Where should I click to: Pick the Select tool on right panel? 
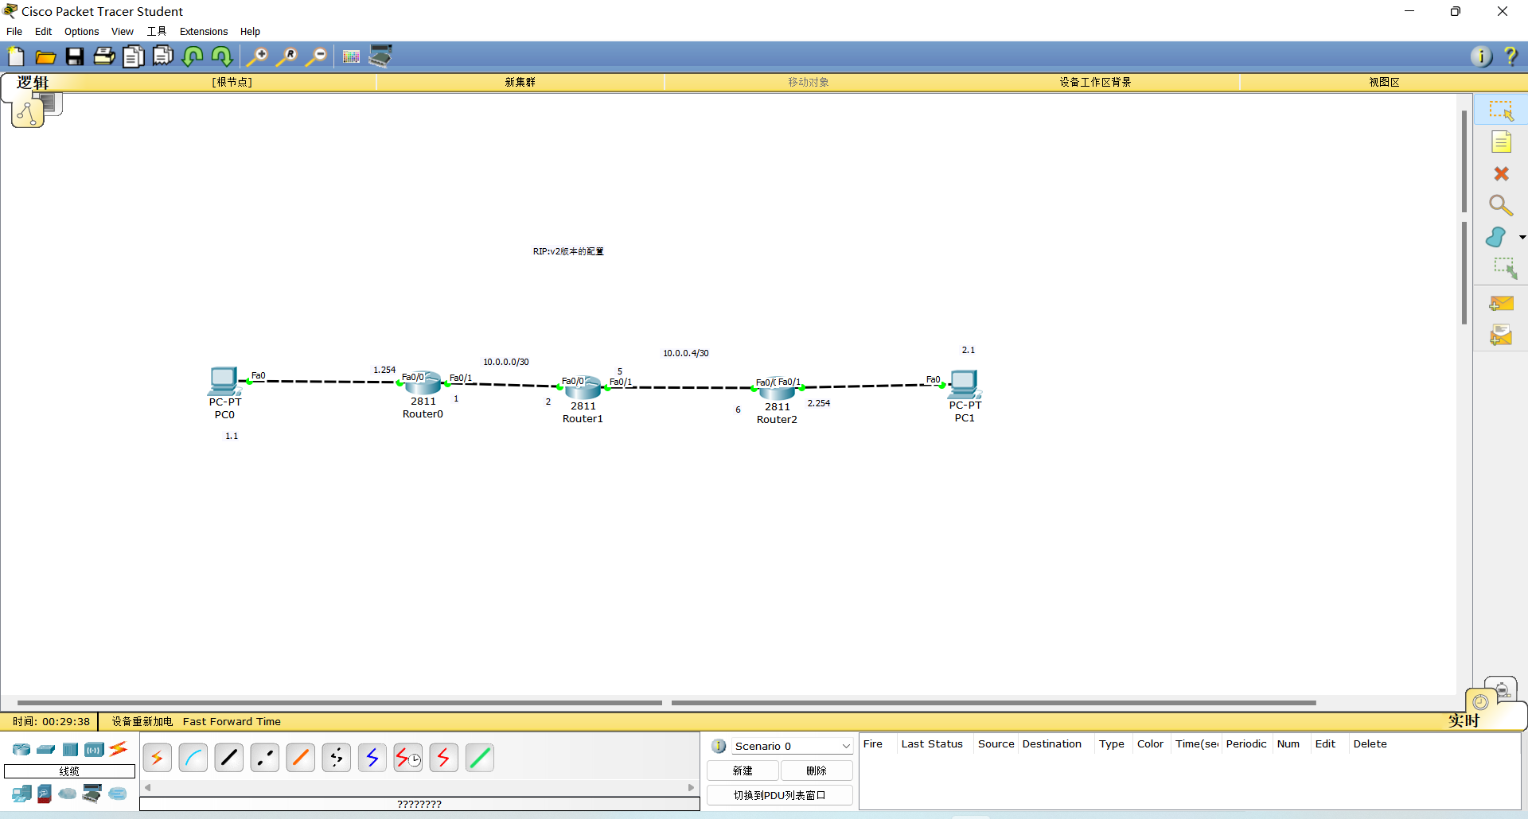pos(1501,111)
